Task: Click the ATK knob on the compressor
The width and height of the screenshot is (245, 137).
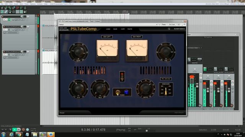Action: (78, 89)
